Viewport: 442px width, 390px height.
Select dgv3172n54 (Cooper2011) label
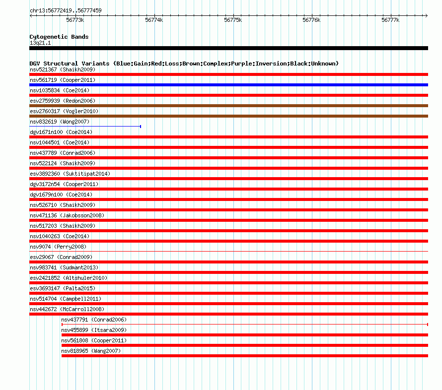point(64,184)
